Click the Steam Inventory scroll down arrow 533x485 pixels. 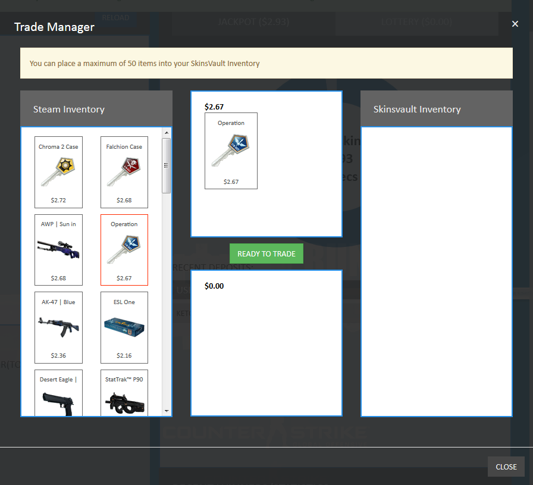click(167, 411)
